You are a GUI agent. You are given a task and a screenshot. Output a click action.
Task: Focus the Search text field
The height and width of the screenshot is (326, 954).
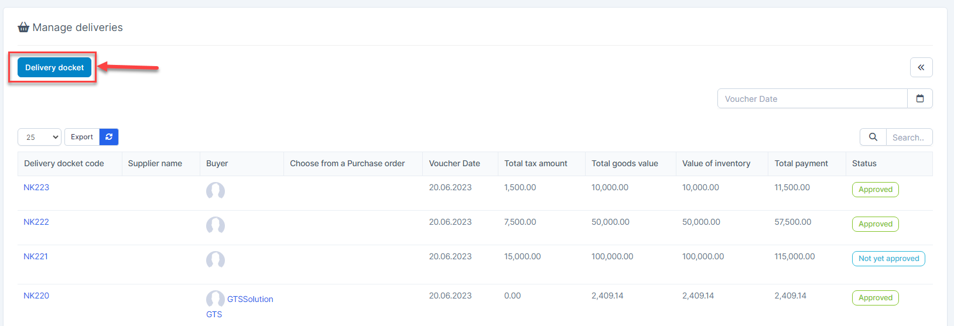[x=909, y=137]
